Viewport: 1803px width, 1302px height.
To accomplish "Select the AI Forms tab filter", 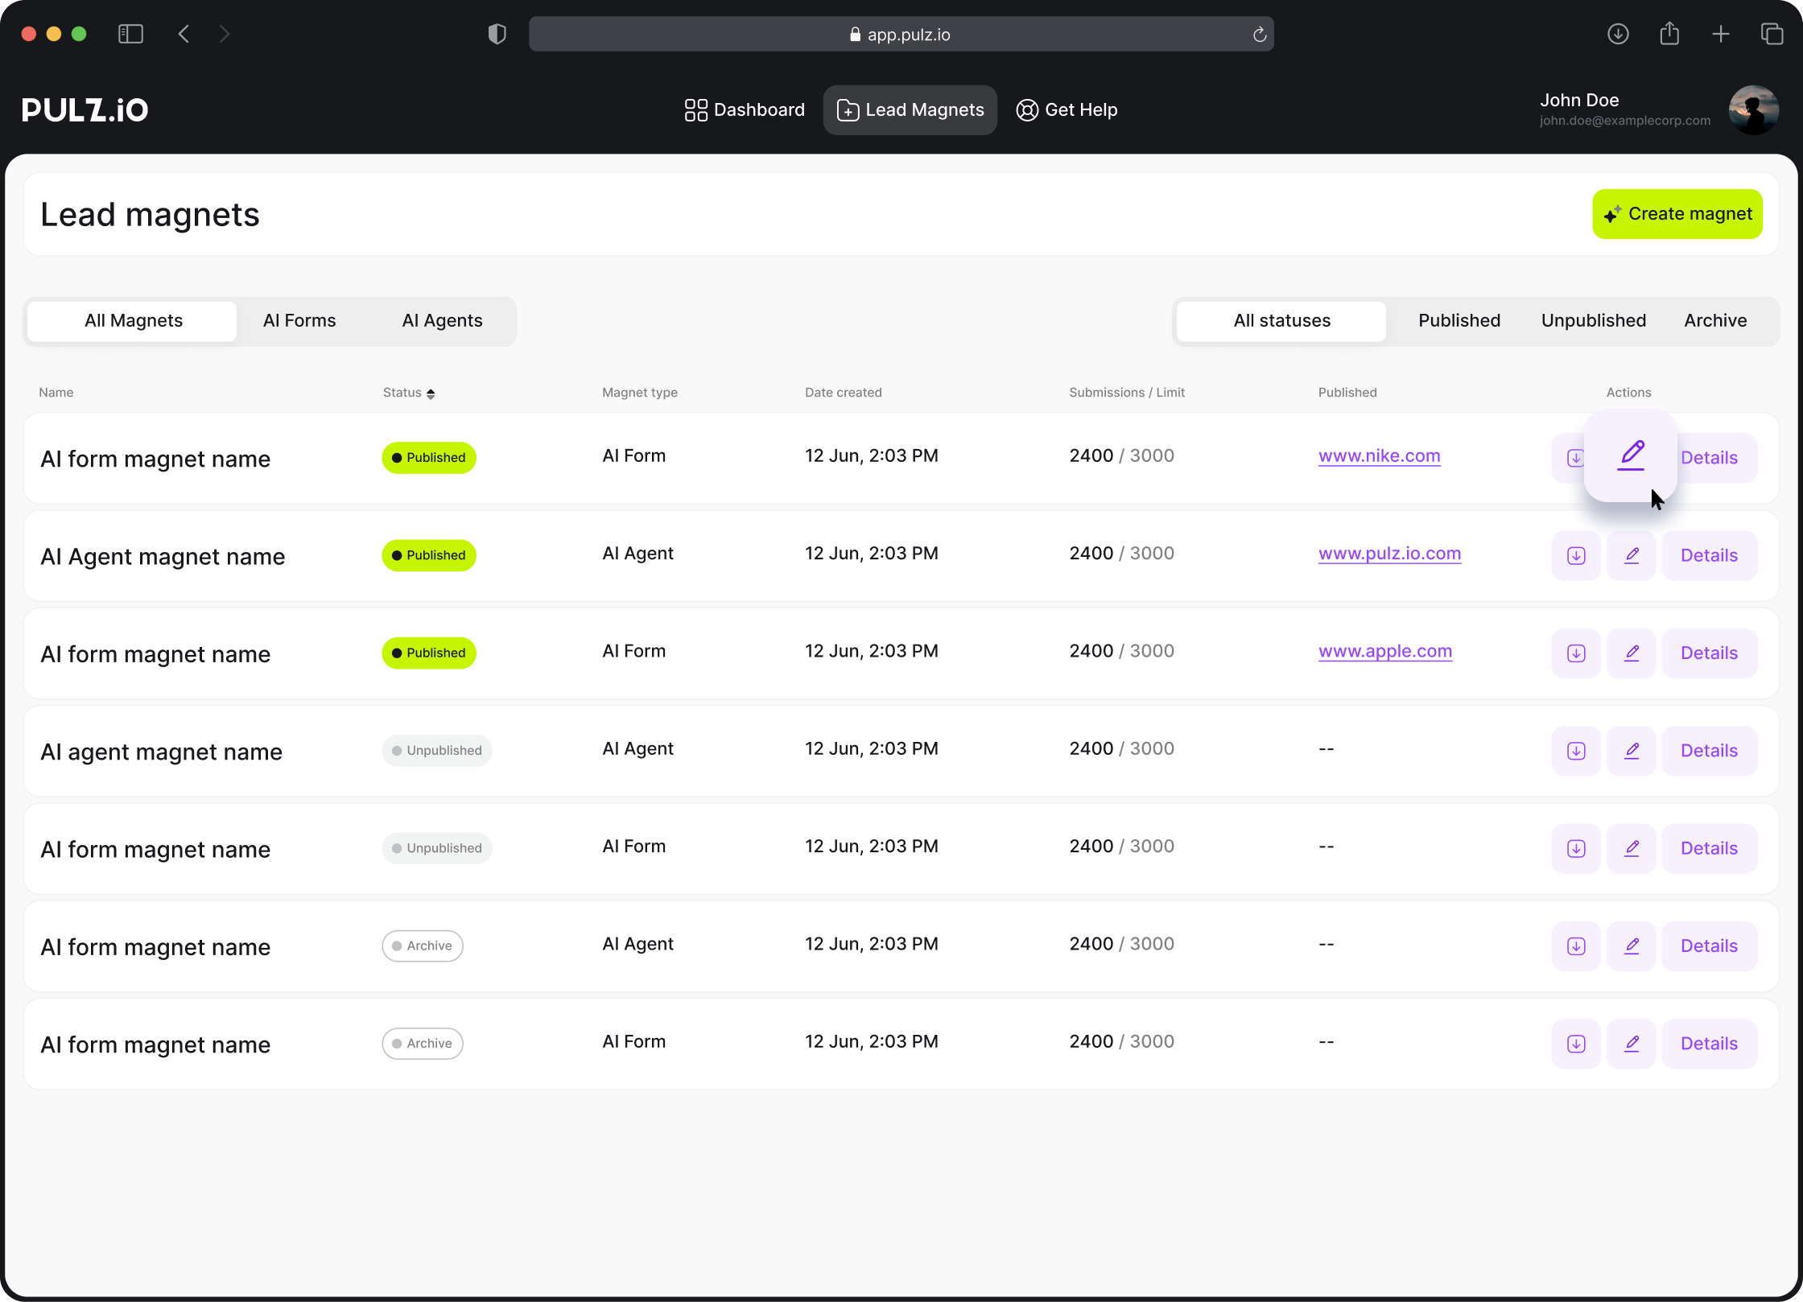I will pyautogui.click(x=299, y=319).
